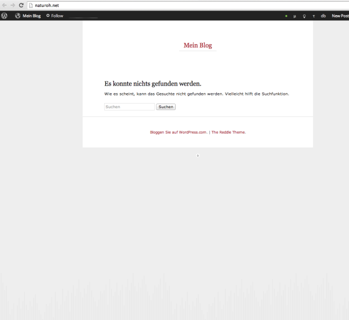
Task: Open the Mein Blog admin bar menu
Action: point(31,16)
